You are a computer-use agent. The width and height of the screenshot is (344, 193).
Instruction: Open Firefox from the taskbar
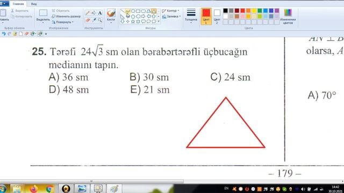(x=33, y=189)
